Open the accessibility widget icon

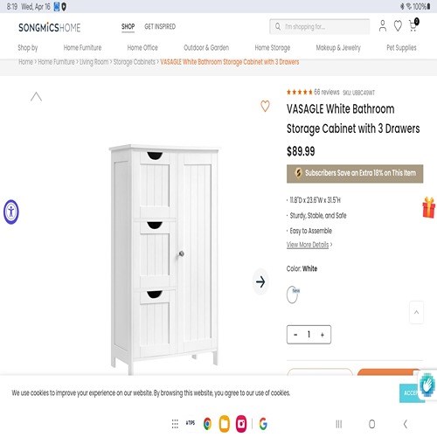pos(11,212)
